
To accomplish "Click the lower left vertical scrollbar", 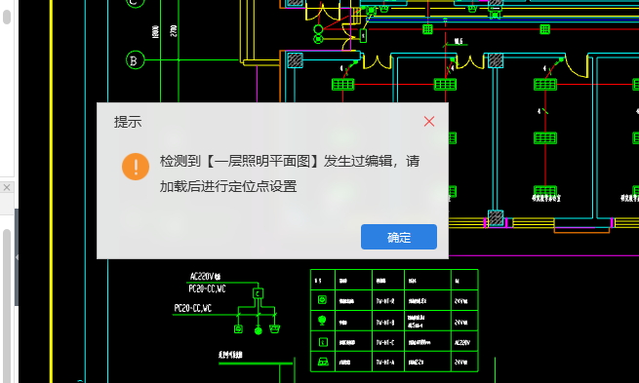I will pos(7,305).
